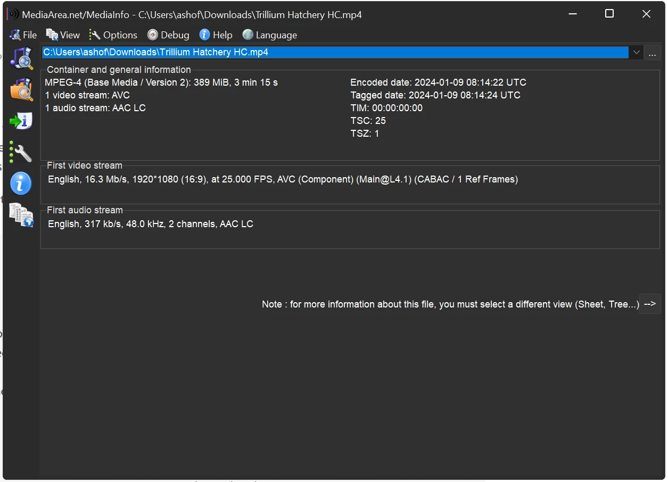
Task: Click the text 'MPEG-4 (Base Media / Version 2): 389 MiB, 3 min 15 s'
Action: [161, 82]
